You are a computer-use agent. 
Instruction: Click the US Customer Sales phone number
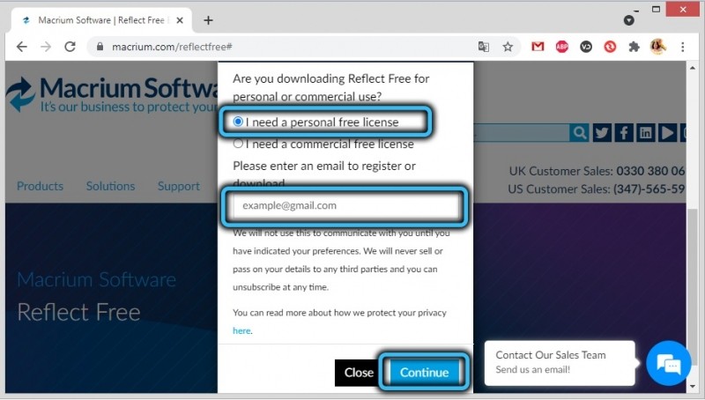[649, 189]
